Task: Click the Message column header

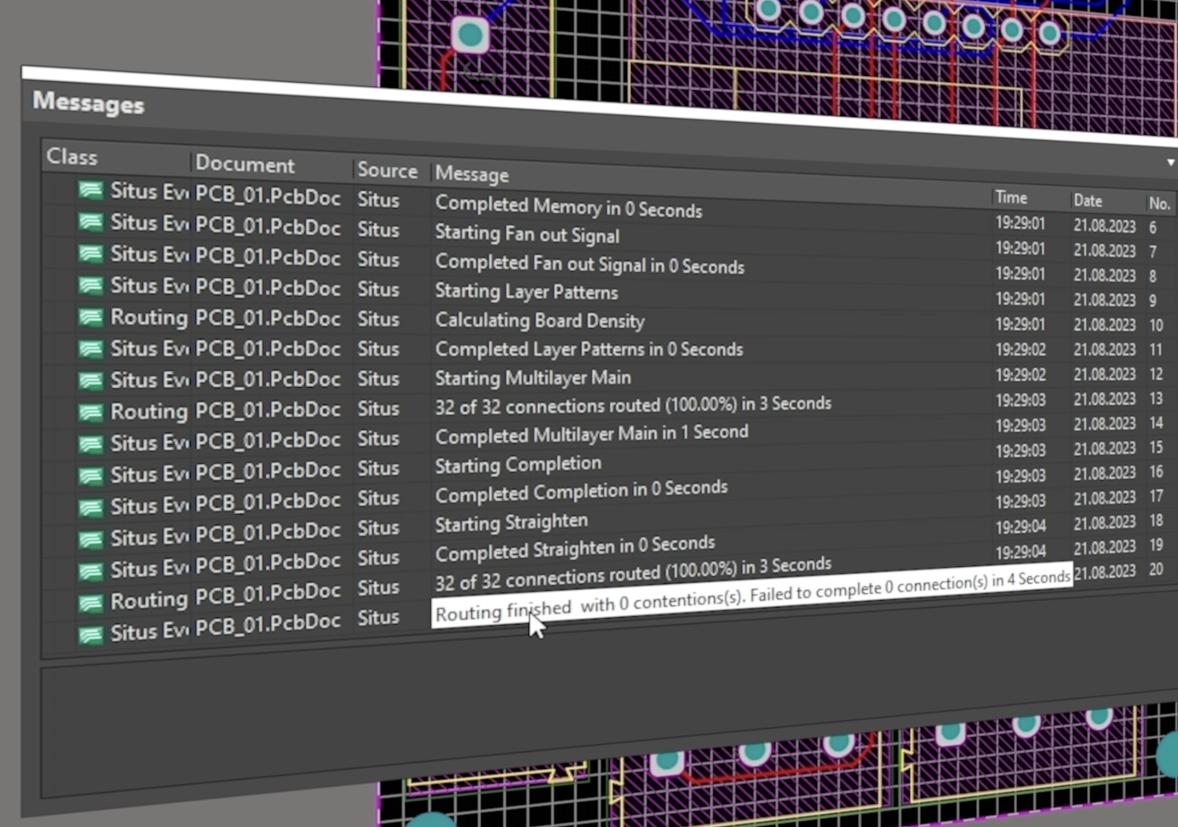Action: pyautogui.click(x=472, y=174)
